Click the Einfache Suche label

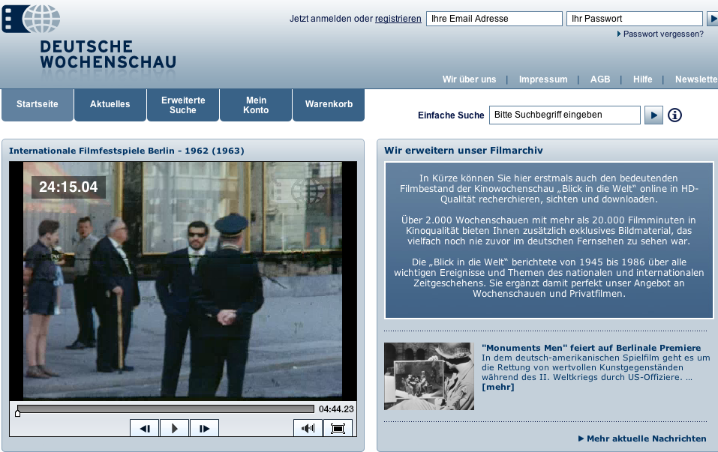coord(451,115)
